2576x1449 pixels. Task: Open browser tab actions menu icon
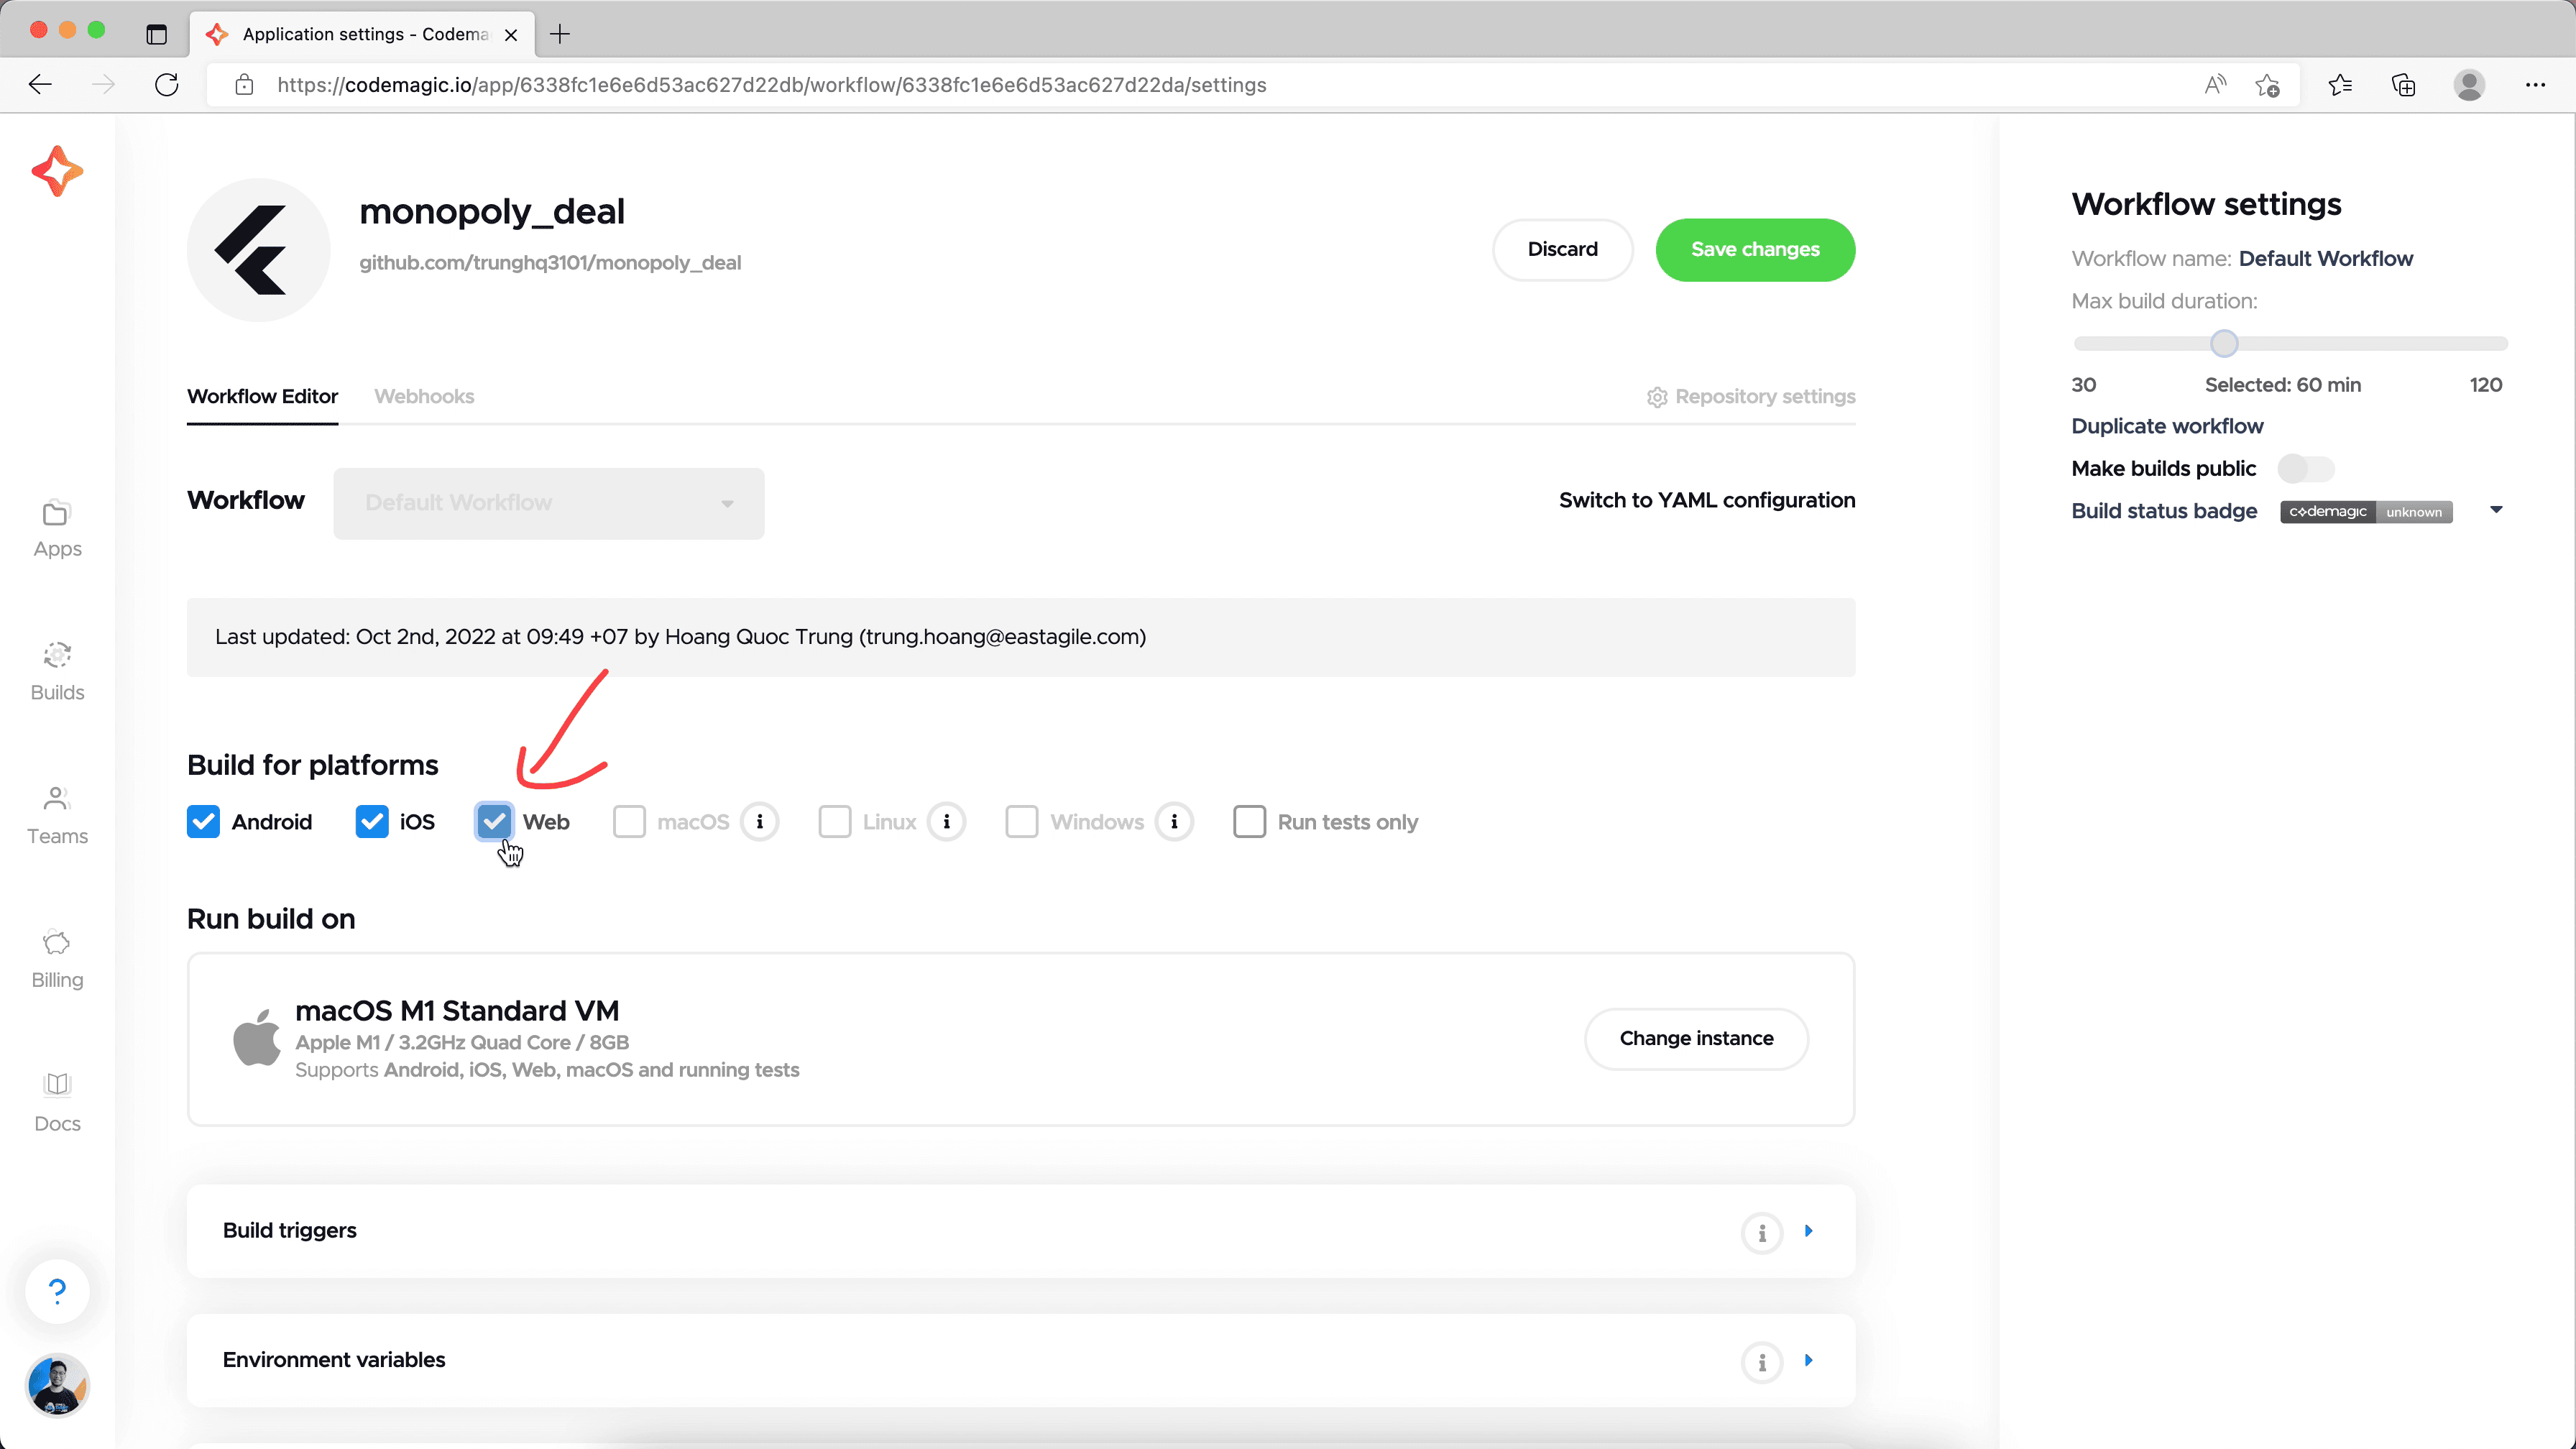pos(157,34)
